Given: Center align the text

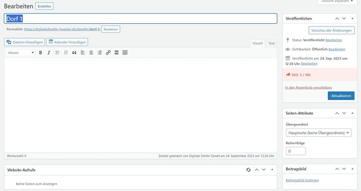Looking at the screenshot, I should pyautogui.click(x=91, y=52).
